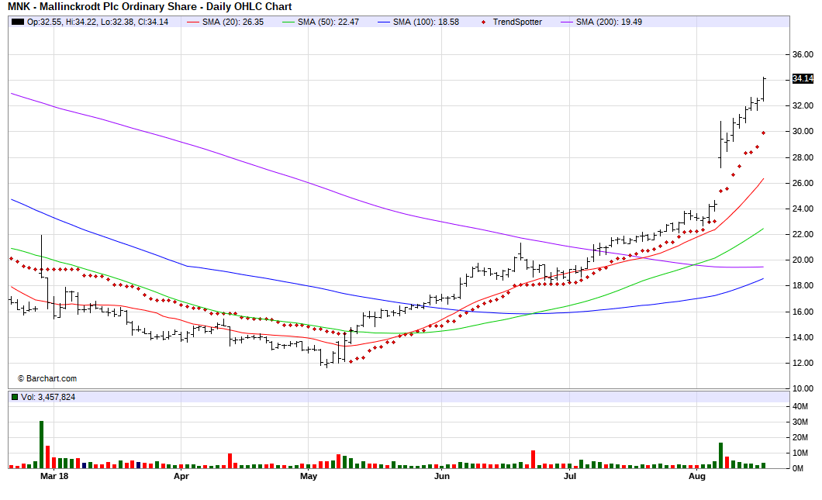This screenshot has width=822, height=500.
Task: Click the 18.00 price axis label
Action: pyautogui.click(x=803, y=285)
